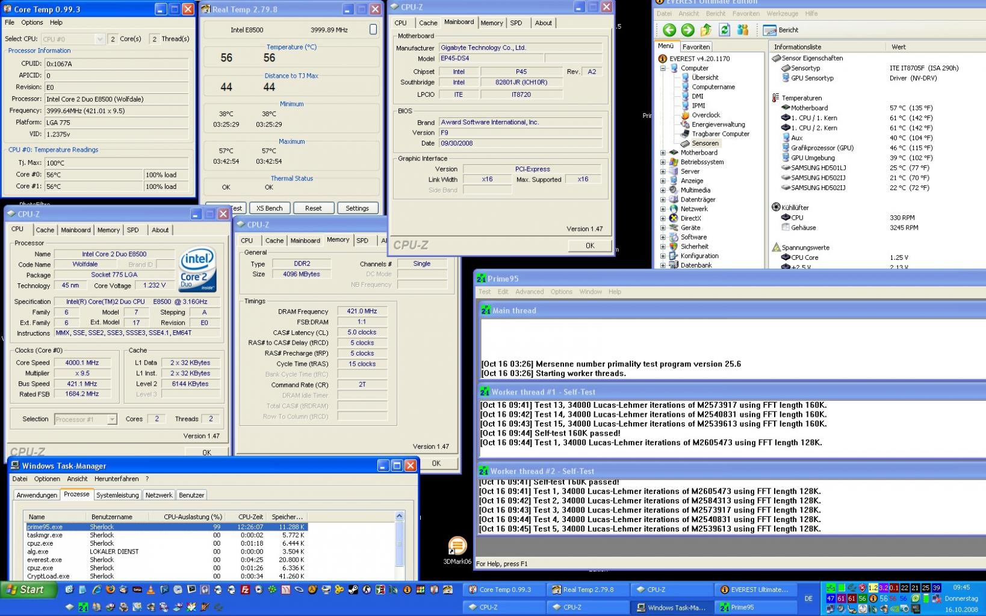Image resolution: width=986 pixels, height=616 pixels.
Task: Open the Options menu in Core Temp
Action: click(32, 22)
